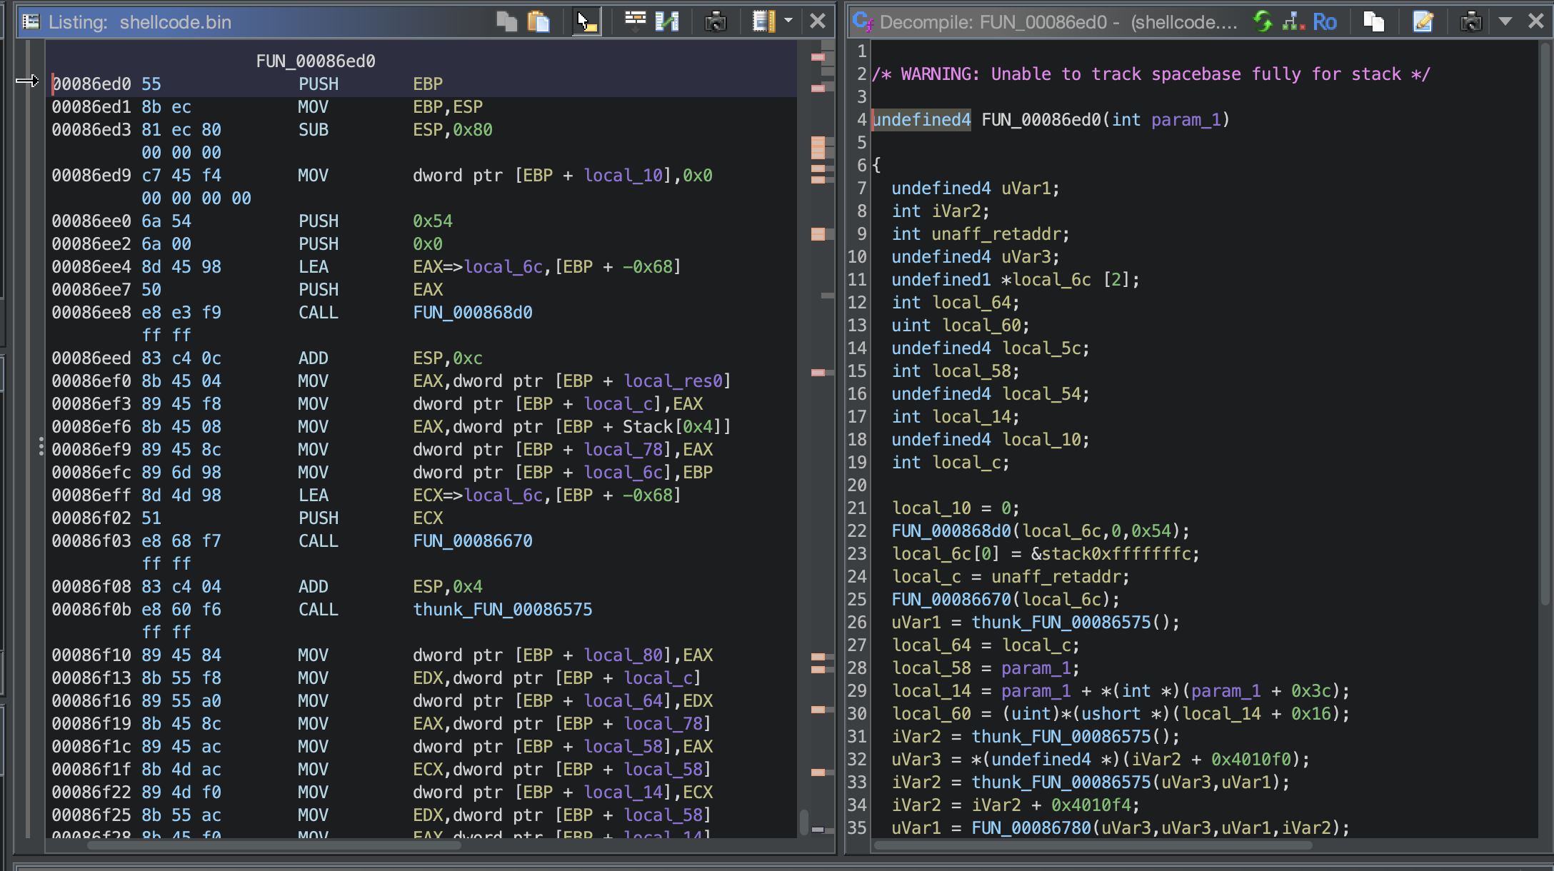Close the Listing panel

point(818,21)
